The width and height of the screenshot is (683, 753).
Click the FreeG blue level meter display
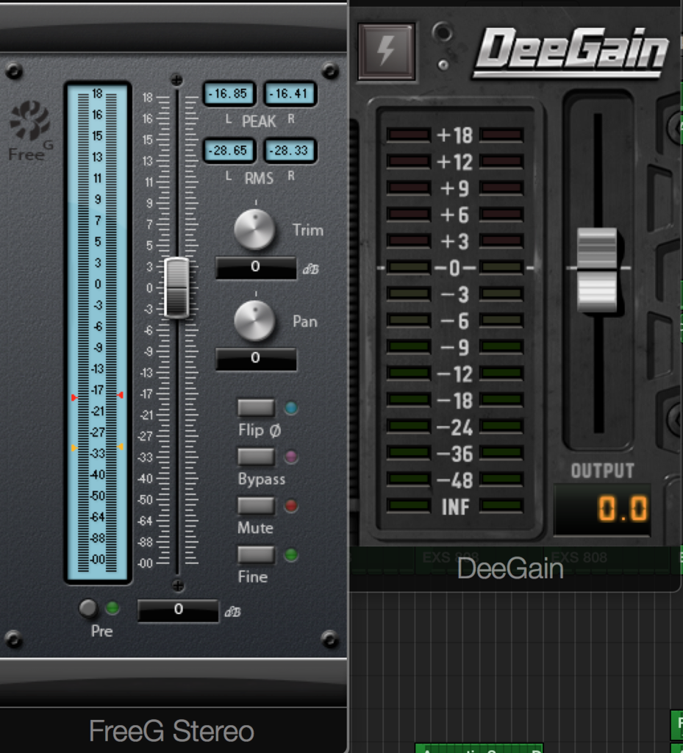point(98,332)
